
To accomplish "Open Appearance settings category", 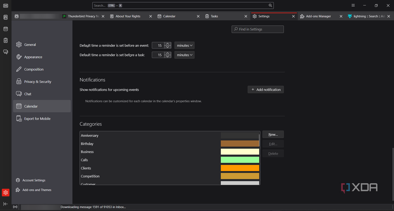I will point(42,57).
